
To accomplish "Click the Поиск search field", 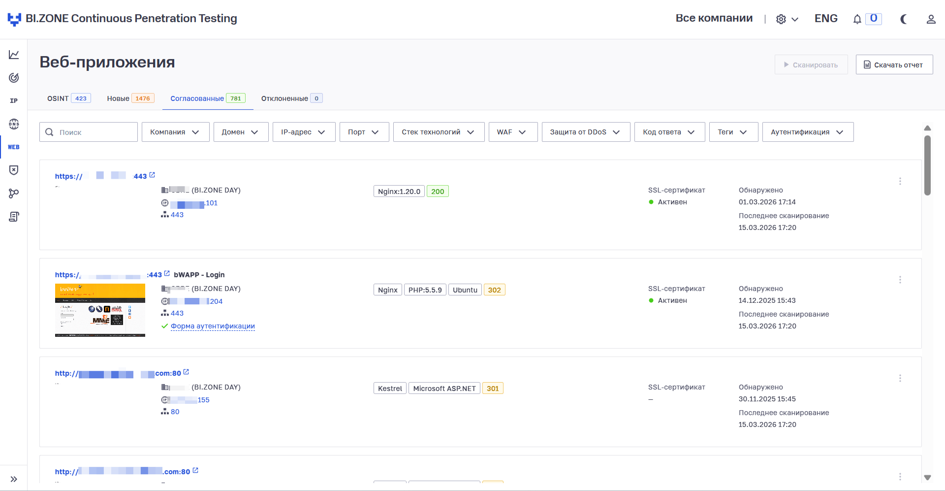I will pos(94,132).
